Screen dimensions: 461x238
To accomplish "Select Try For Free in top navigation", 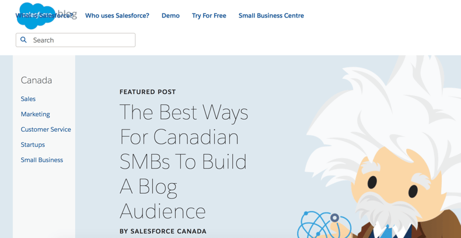I will (x=209, y=16).
